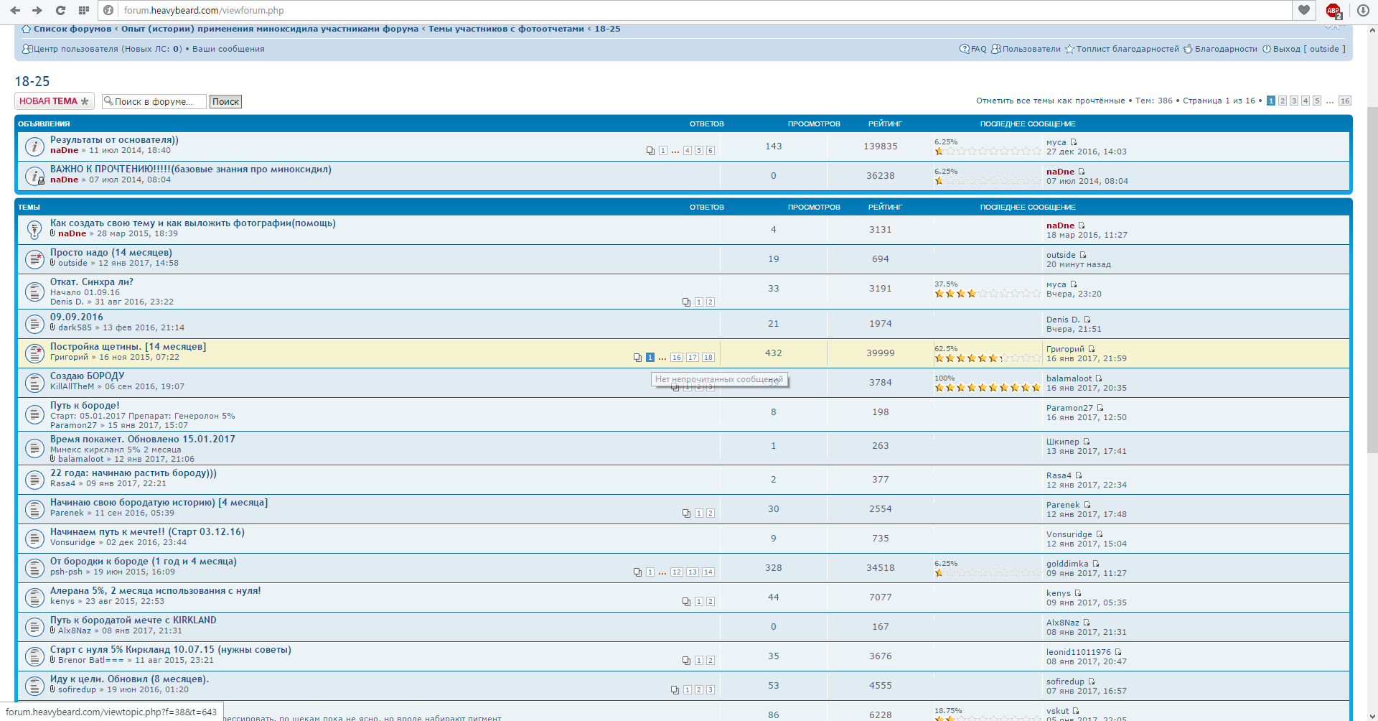Screen dimensions: 1378x721
Task: Click the topic status icon for Путь к бороде!
Action: (x=34, y=414)
